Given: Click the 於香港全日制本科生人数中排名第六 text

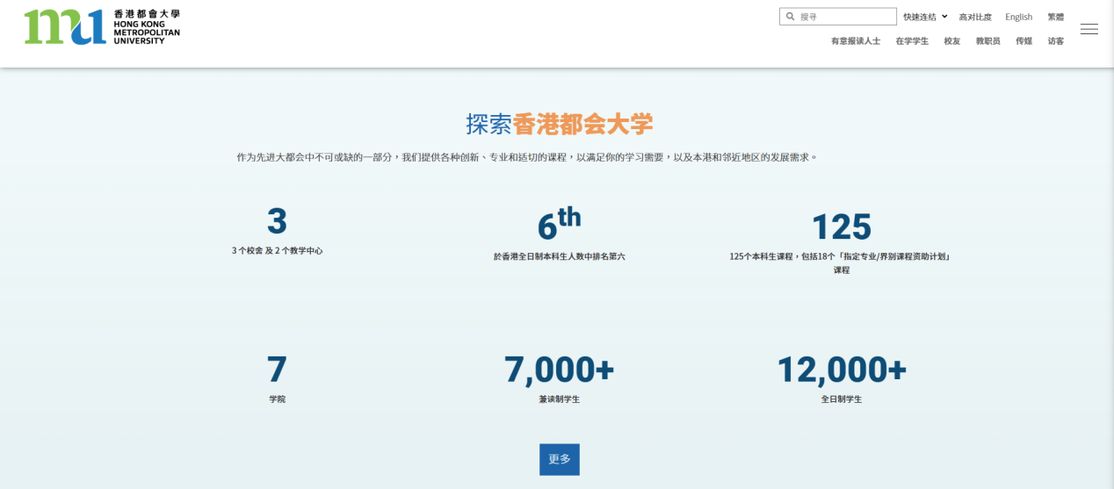Looking at the screenshot, I should click(x=560, y=257).
